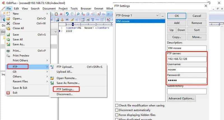The image size is (224, 120).
Task: Open the FTP Group 1 dropdown
Action: [x=137, y=15]
